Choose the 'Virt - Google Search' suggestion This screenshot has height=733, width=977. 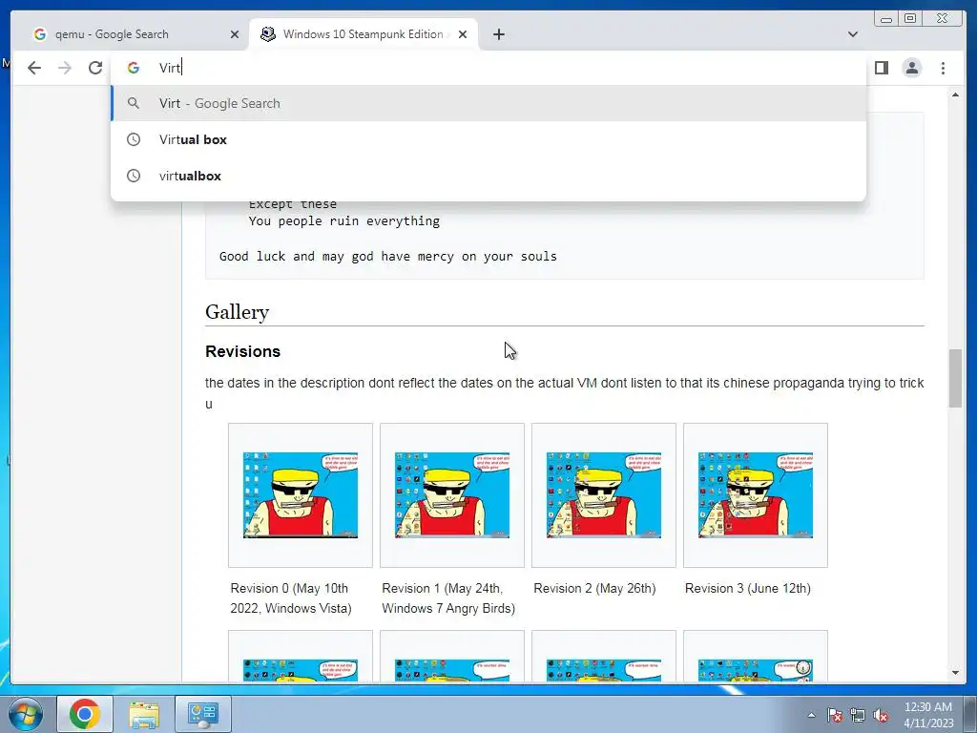(x=488, y=103)
